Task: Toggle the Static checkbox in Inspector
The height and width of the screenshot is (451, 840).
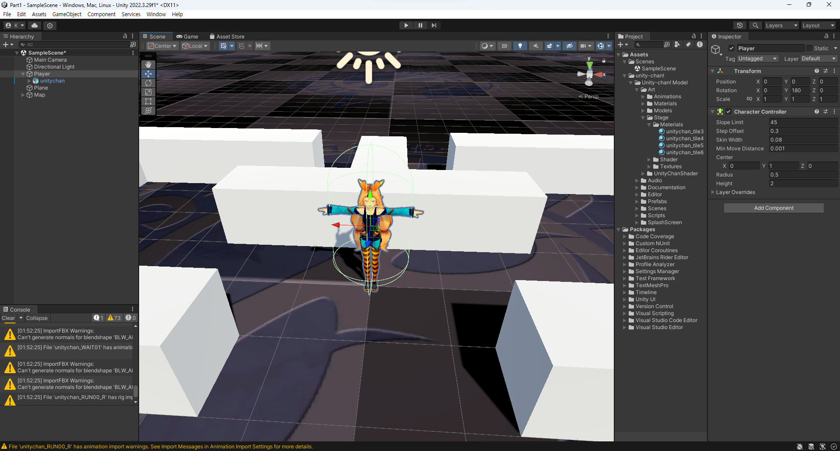Action: click(x=809, y=49)
